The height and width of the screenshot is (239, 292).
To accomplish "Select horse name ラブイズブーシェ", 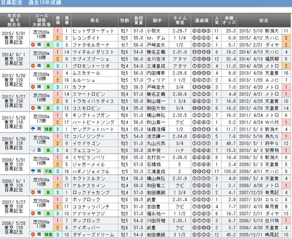I will pyautogui.click(x=91, y=59).
